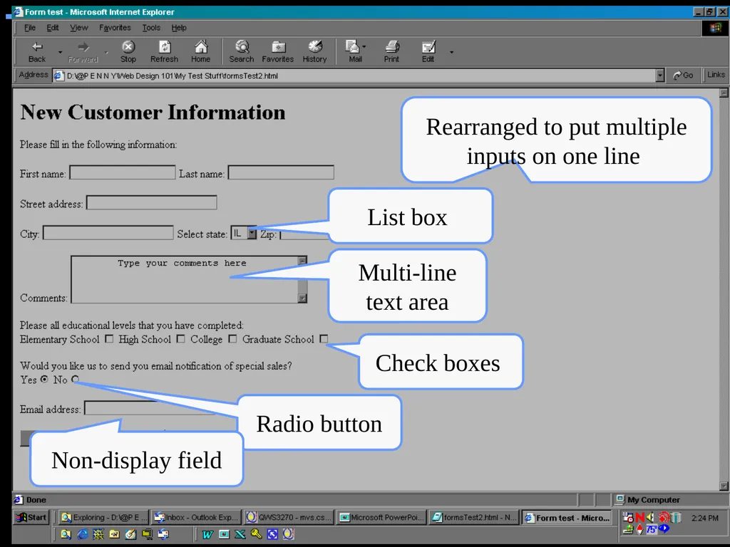Open the Favorites menu
Screen dimensions: 730x547
tap(115, 28)
